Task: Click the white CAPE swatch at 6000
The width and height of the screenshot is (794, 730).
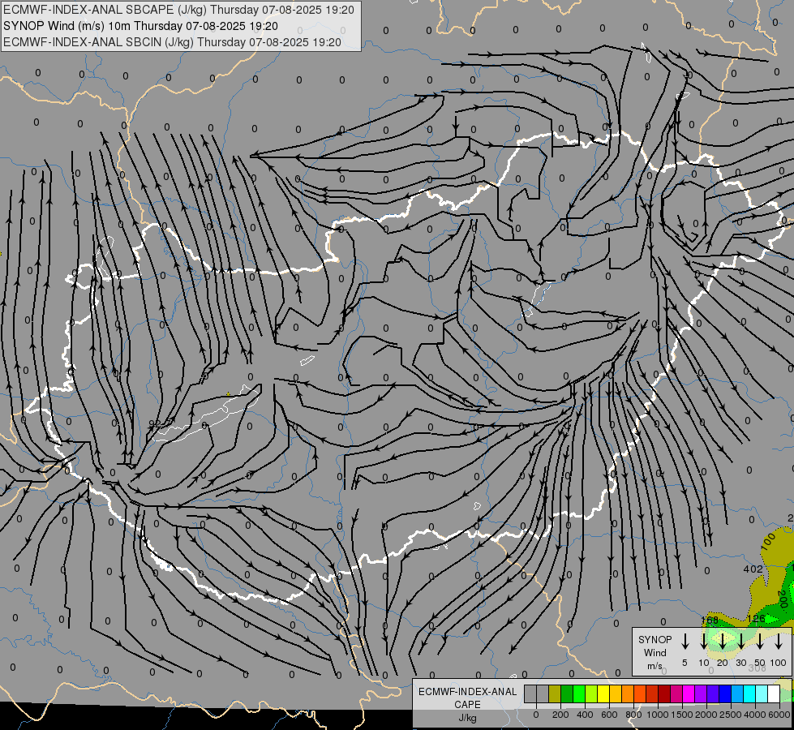Action: (773, 694)
